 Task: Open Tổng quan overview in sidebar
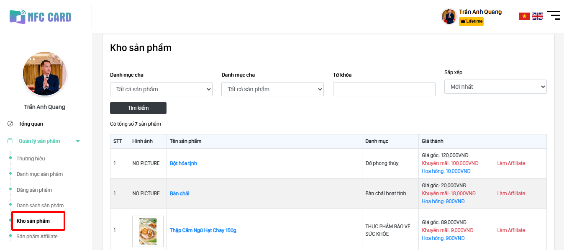pos(31,124)
